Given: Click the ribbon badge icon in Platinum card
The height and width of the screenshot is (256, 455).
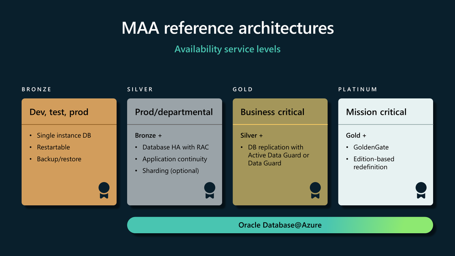Looking at the screenshot, I should tap(421, 190).
